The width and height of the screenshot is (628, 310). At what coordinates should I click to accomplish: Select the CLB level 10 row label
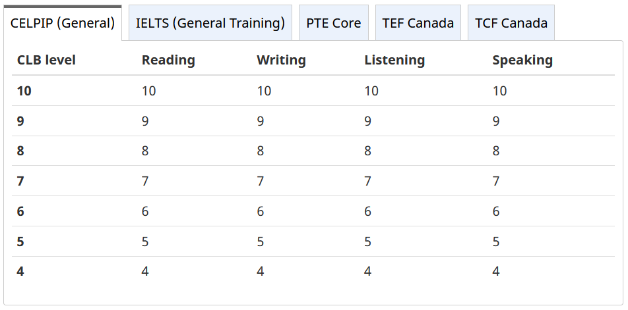click(x=24, y=91)
